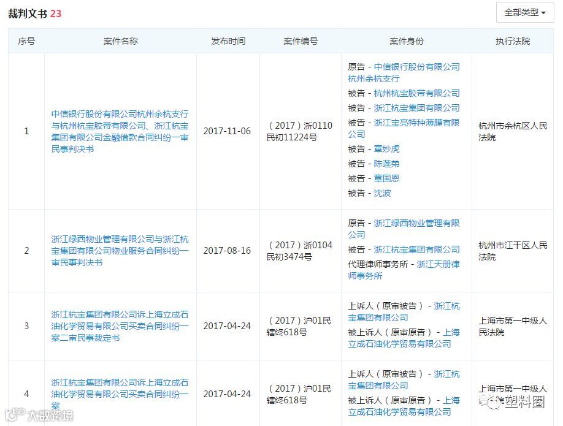Click serial number 1 cell
This screenshot has height=426, width=563.
26,131
